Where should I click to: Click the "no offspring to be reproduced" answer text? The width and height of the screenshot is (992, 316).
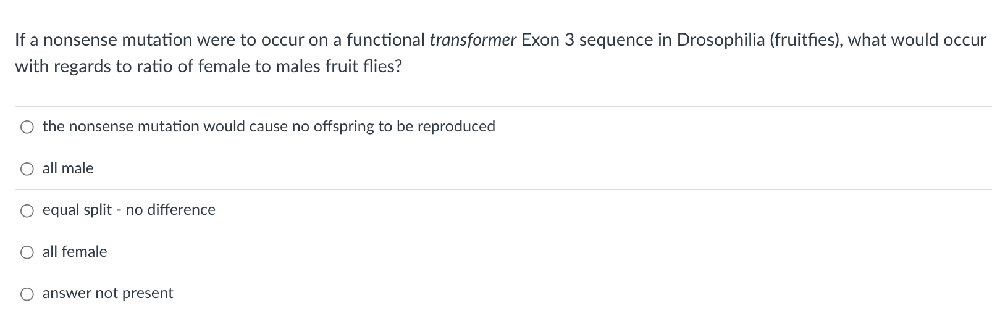tap(269, 127)
